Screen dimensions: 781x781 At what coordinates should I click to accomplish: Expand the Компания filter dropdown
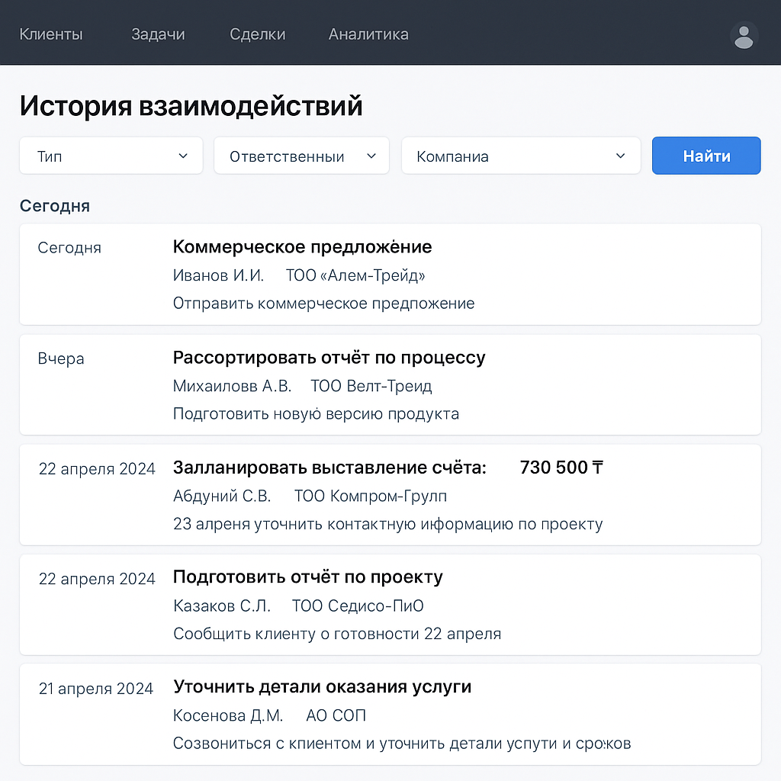(520, 156)
